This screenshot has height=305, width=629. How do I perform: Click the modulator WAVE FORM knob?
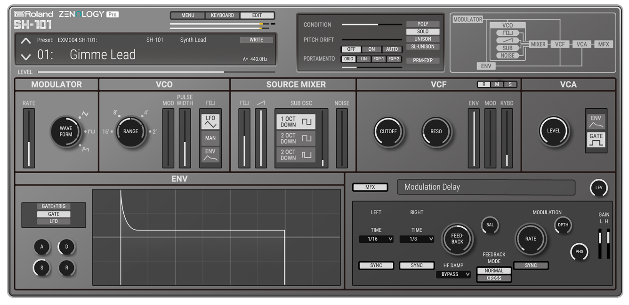coord(66,132)
